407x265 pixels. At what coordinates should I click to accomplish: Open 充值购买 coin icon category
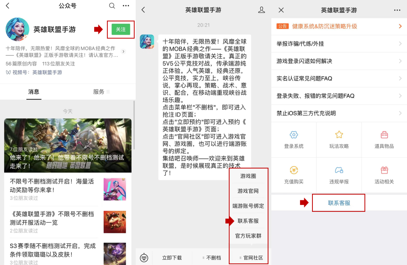294,170
